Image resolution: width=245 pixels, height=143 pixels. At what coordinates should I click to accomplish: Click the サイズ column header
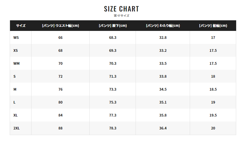pos(21,26)
